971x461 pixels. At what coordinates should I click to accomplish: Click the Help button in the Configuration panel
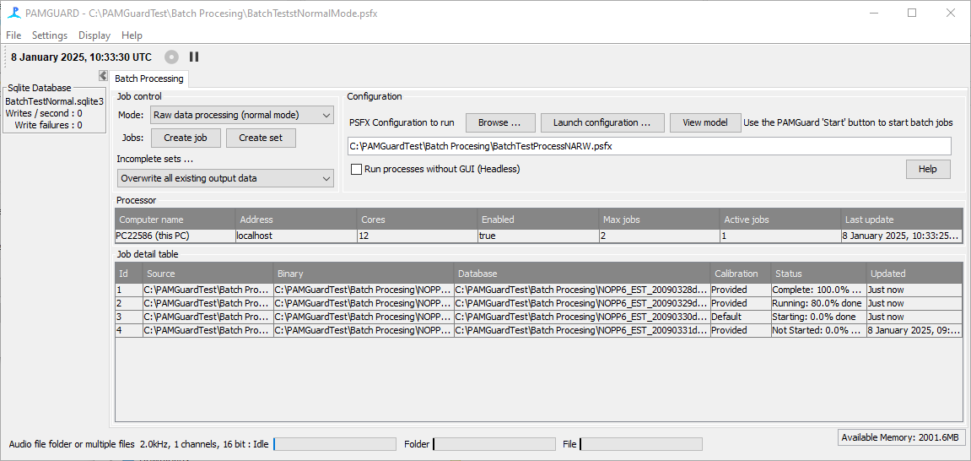[x=928, y=169]
